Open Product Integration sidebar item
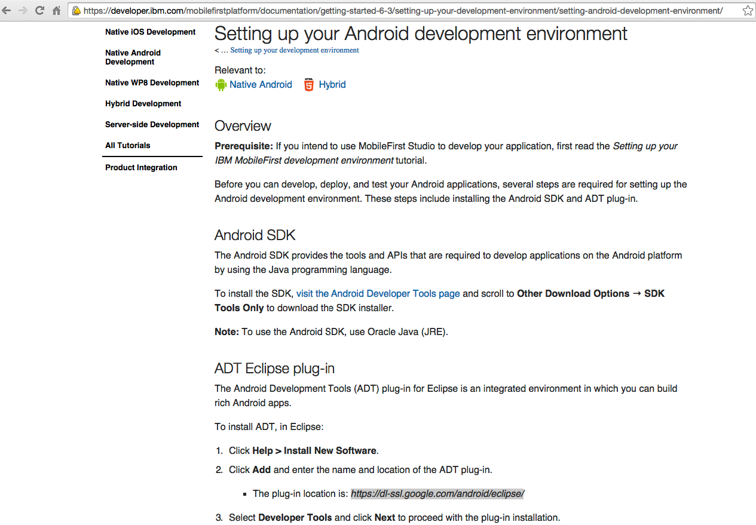This screenshot has width=756, height=525. point(142,168)
